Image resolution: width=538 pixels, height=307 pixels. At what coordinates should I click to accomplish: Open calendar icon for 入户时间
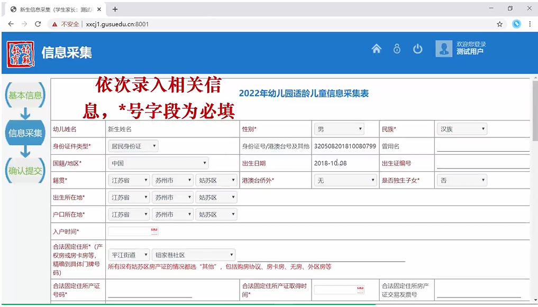[x=154, y=231]
